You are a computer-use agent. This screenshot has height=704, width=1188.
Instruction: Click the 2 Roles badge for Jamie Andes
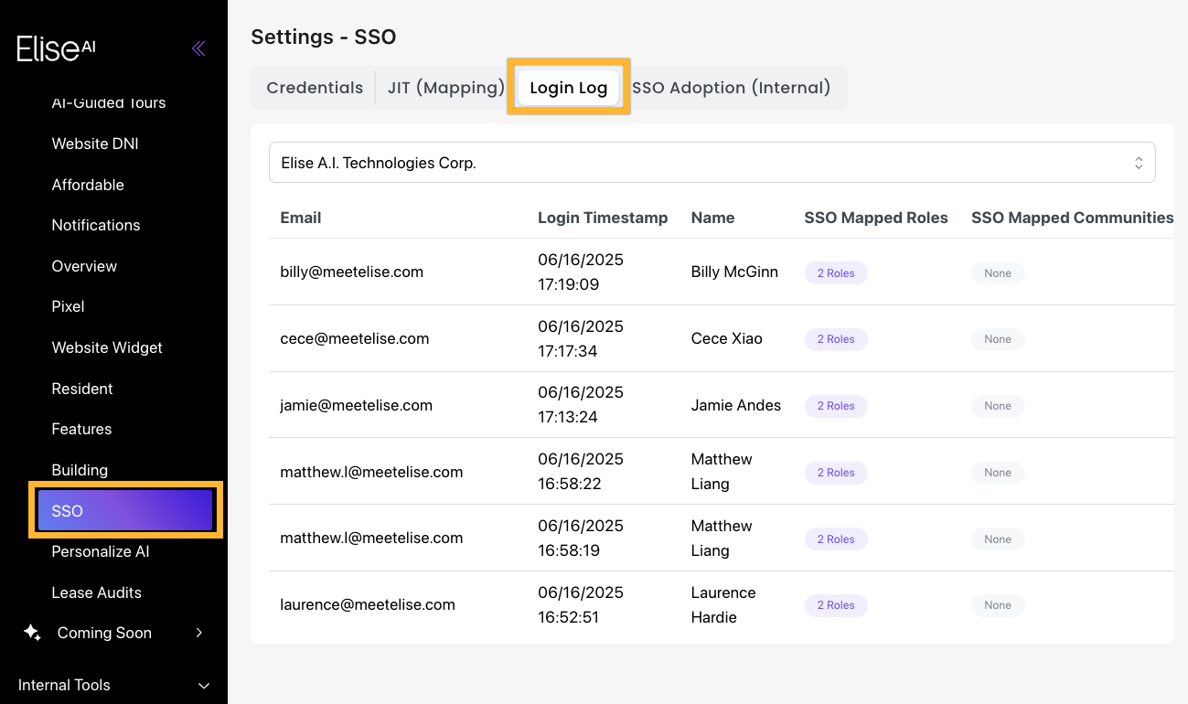pyautogui.click(x=836, y=406)
